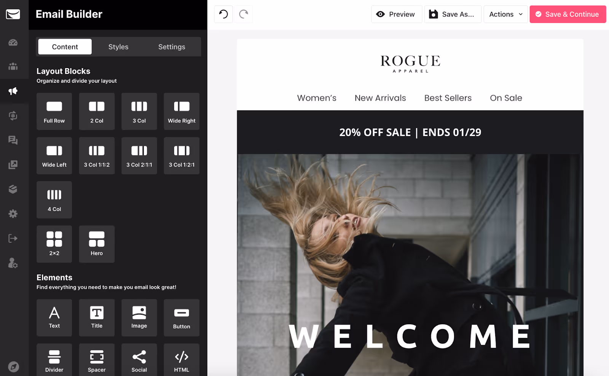Open the dashboard gauge icon in sidebar
The image size is (609, 376).
[x=13, y=42]
